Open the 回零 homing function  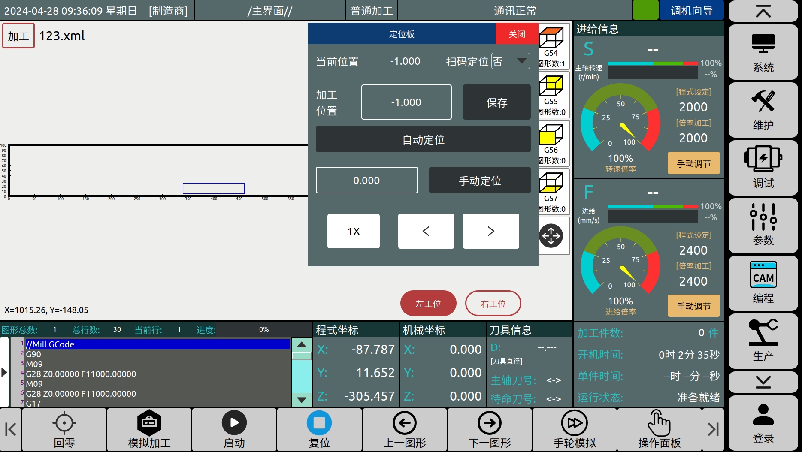[64, 430]
